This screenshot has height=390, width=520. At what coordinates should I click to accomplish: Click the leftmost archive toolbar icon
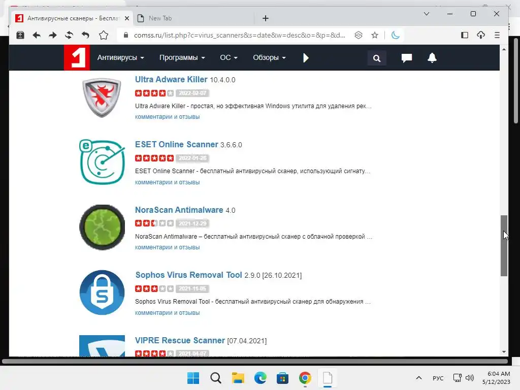tap(20, 35)
